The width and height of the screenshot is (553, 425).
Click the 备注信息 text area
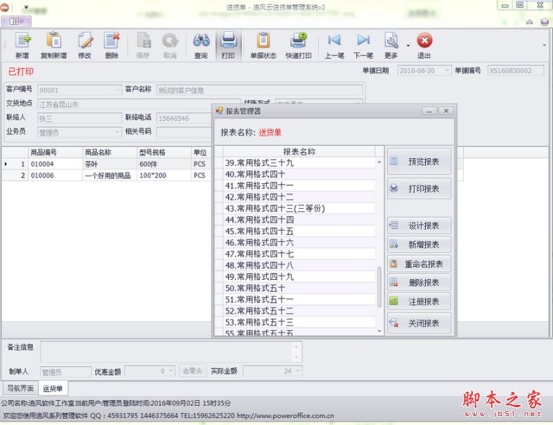[171, 352]
